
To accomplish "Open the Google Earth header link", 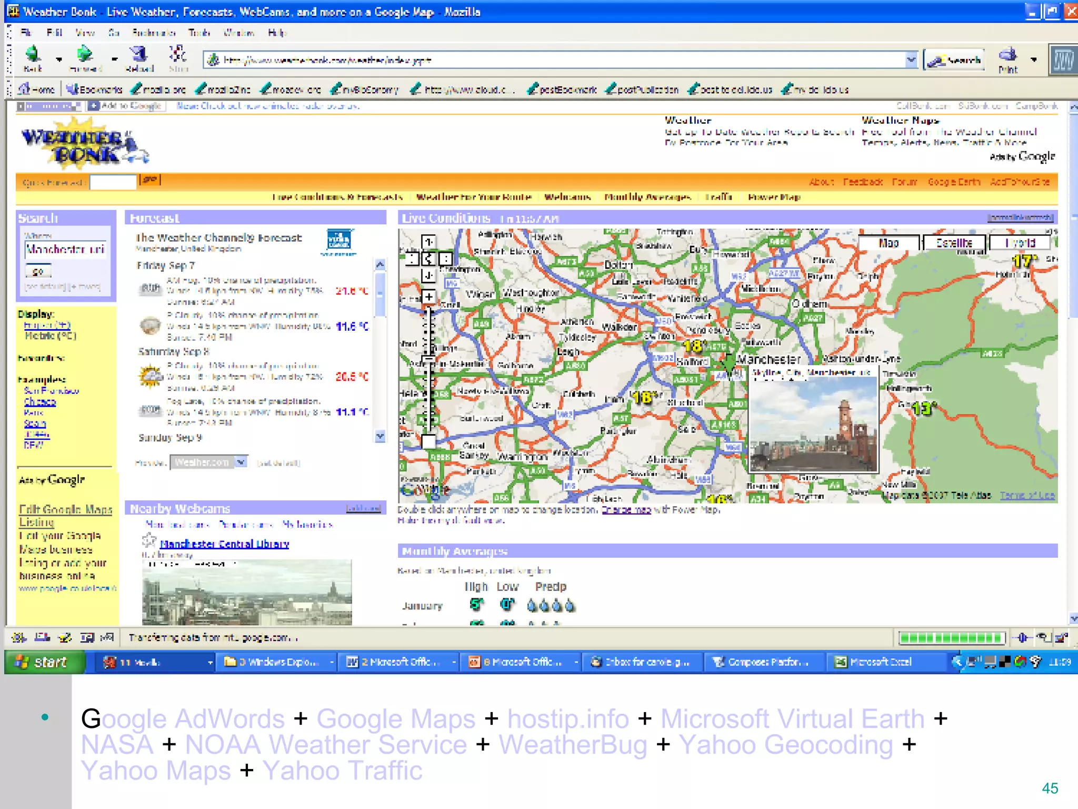I will (954, 182).
